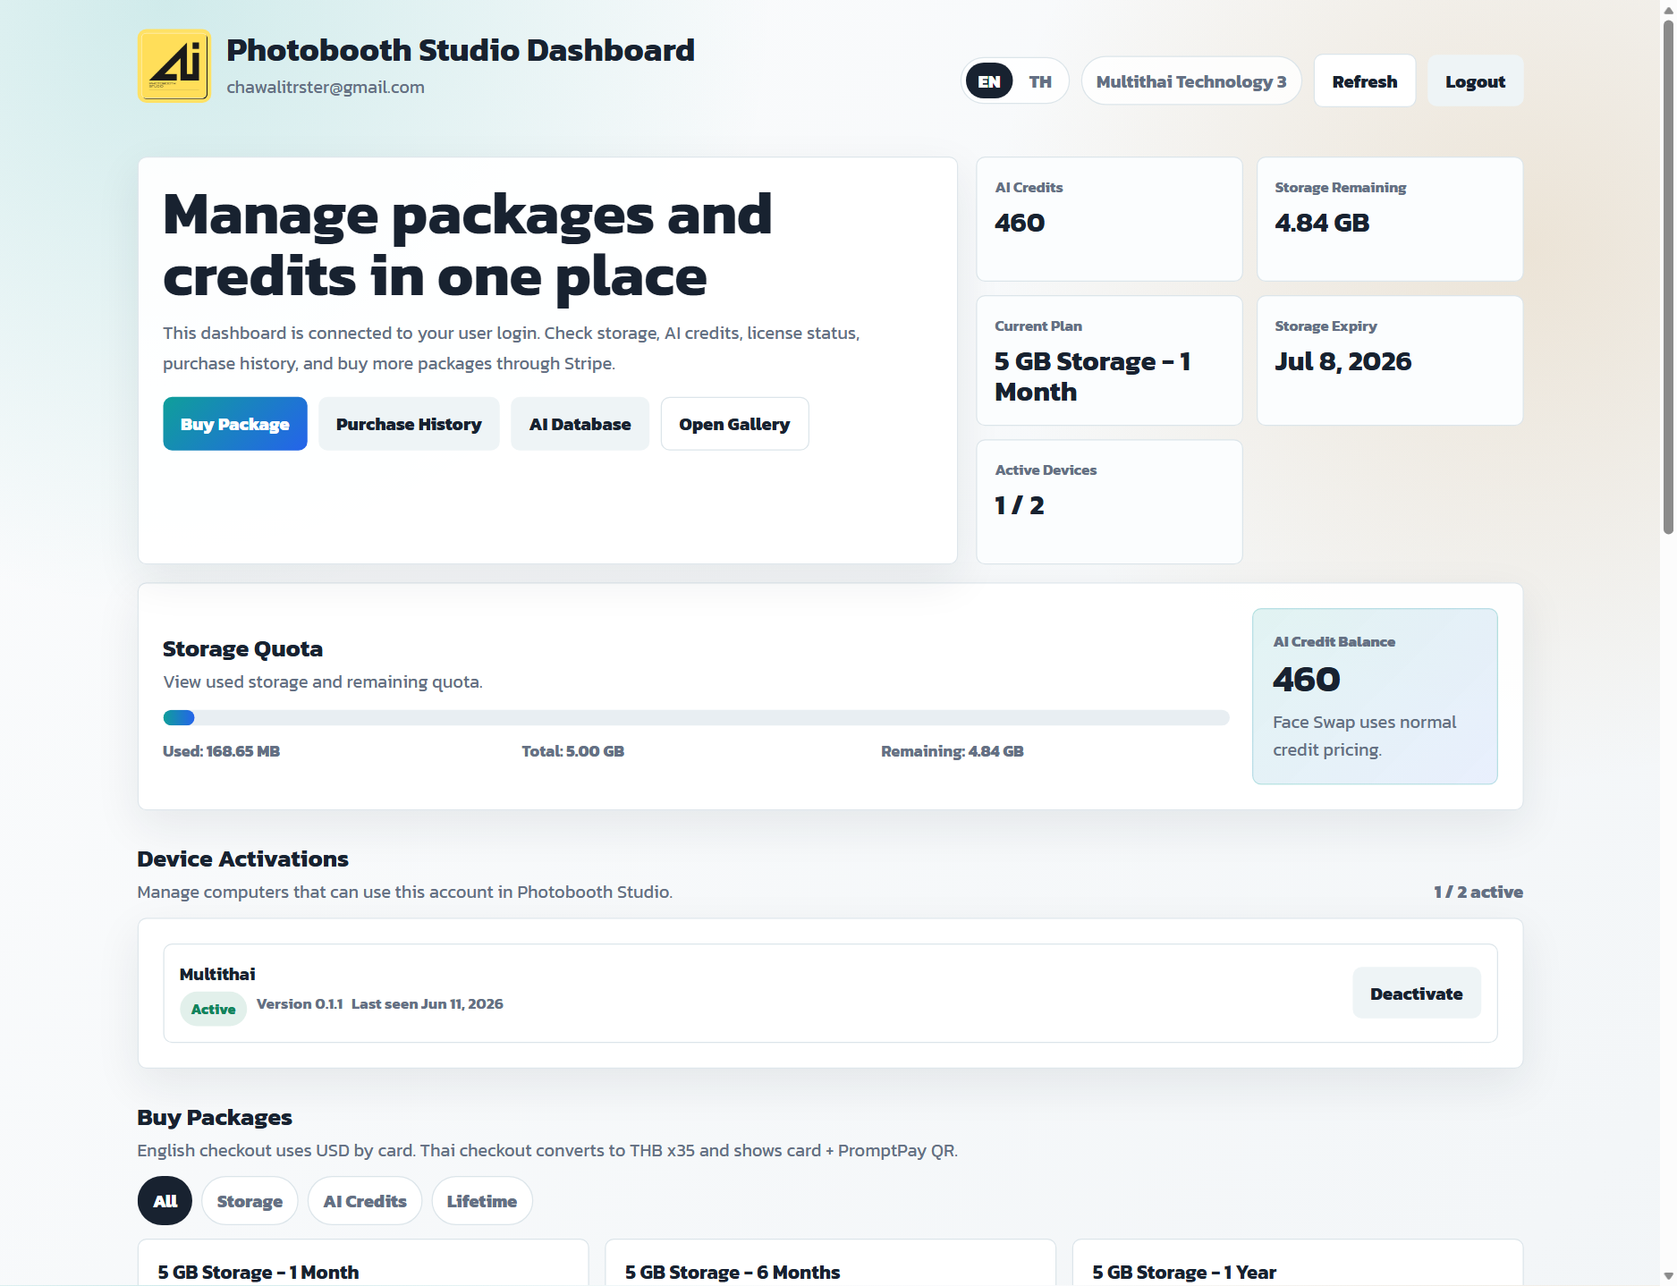1677x1286 pixels.
Task: Click the Storage Expiry Jul 8, 2026 card
Action: (x=1390, y=360)
